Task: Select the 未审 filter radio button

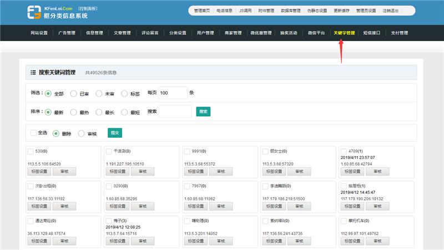Action: pyautogui.click(x=99, y=93)
